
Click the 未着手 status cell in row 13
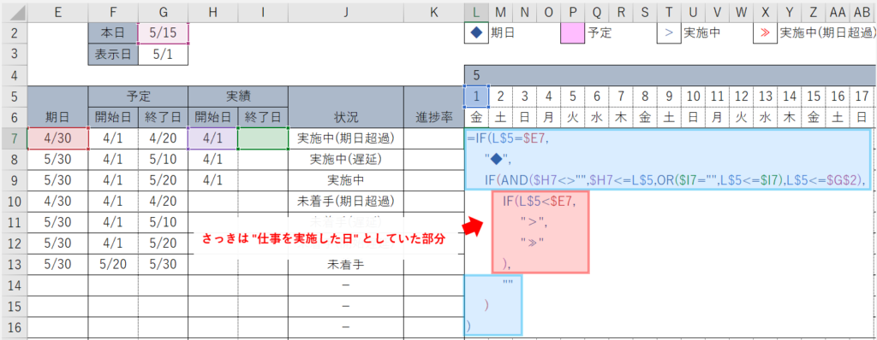(346, 265)
